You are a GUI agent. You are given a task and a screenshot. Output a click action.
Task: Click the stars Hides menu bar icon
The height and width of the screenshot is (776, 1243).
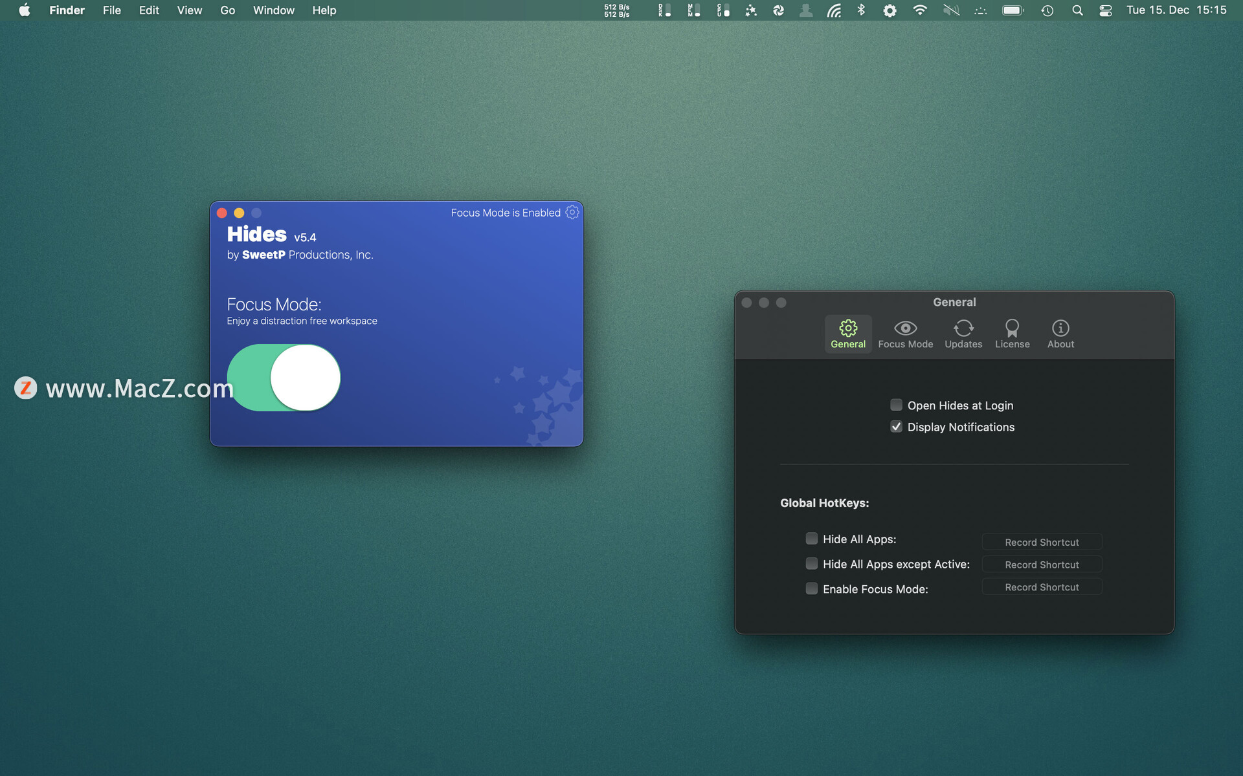pos(751,10)
